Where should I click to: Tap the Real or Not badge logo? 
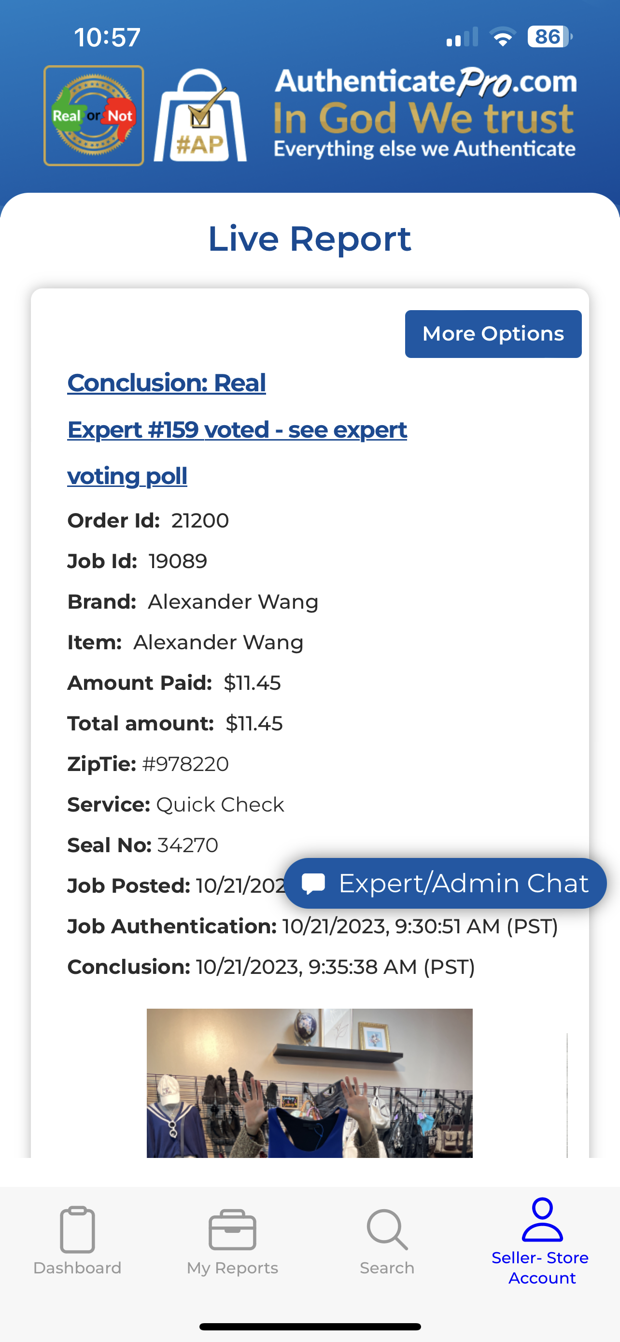[94, 115]
